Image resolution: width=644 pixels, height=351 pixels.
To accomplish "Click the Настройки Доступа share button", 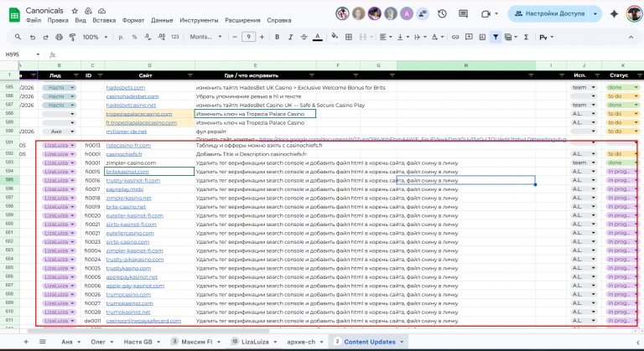I will 549,13.
